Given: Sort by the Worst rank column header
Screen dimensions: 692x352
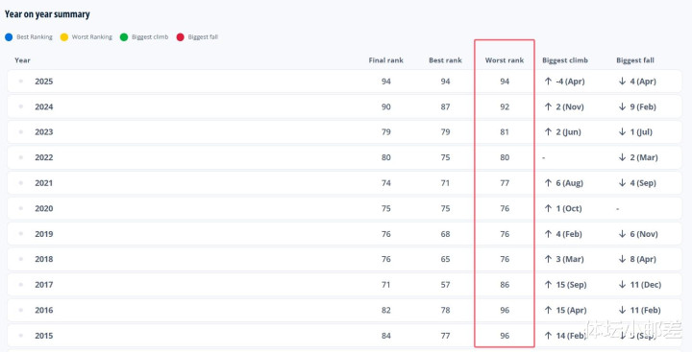Looking at the screenshot, I should click(x=505, y=60).
